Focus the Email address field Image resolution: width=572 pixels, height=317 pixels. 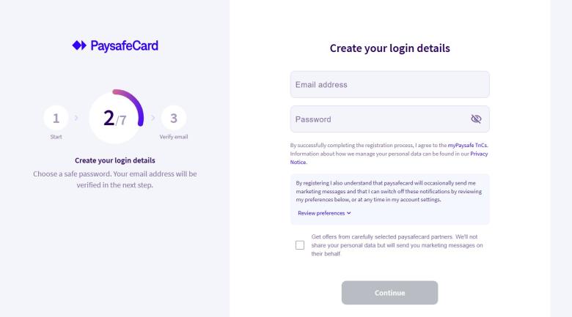(x=389, y=85)
